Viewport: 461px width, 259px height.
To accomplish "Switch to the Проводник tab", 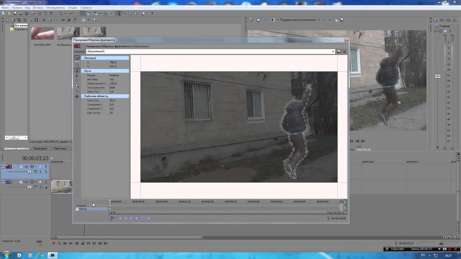I will 40,148.
